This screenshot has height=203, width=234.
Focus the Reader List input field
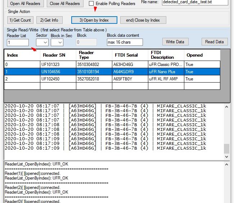click(18, 43)
